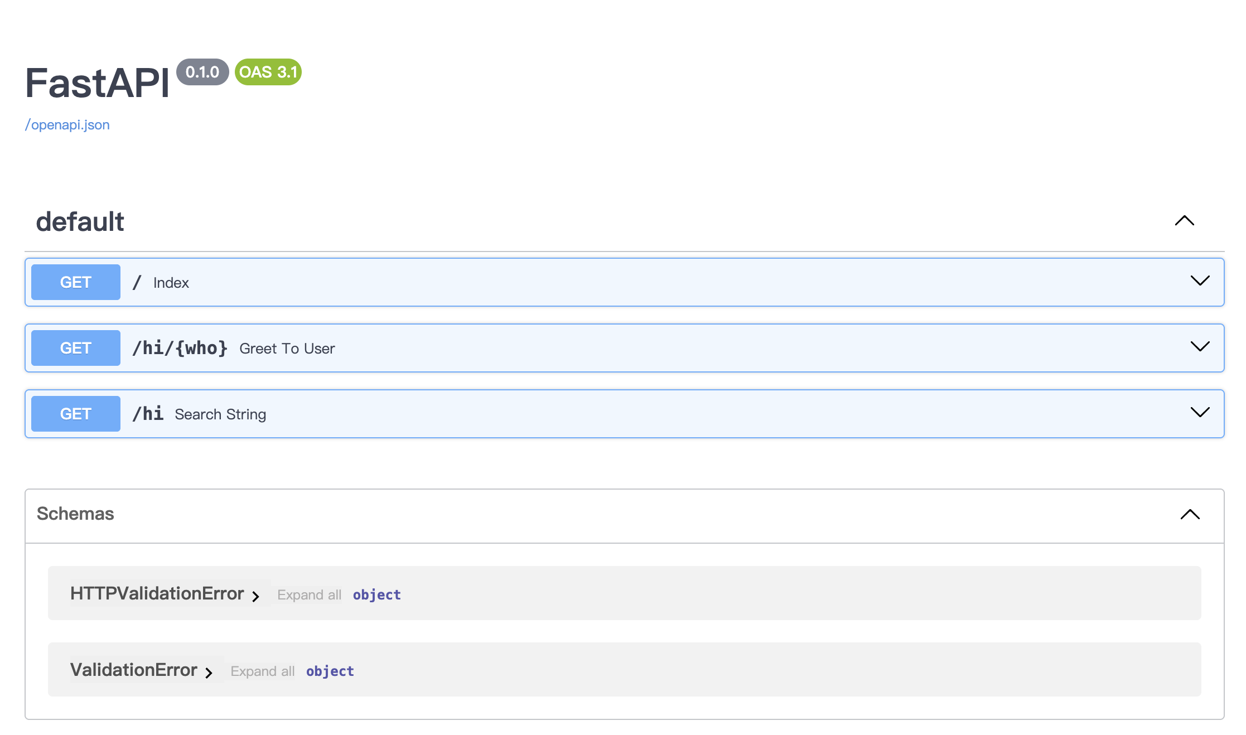Click Expand all for HTTPValidationError
The height and width of the screenshot is (735, 1246).
309,594
